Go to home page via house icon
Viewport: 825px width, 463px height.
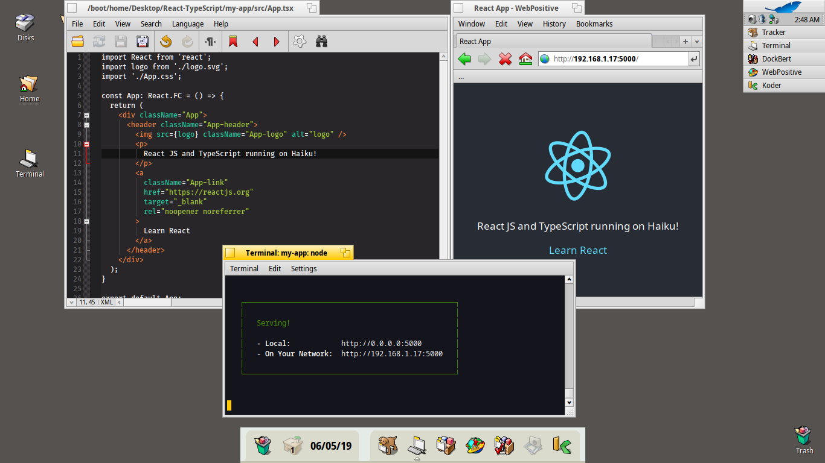(x=525, y=59)
